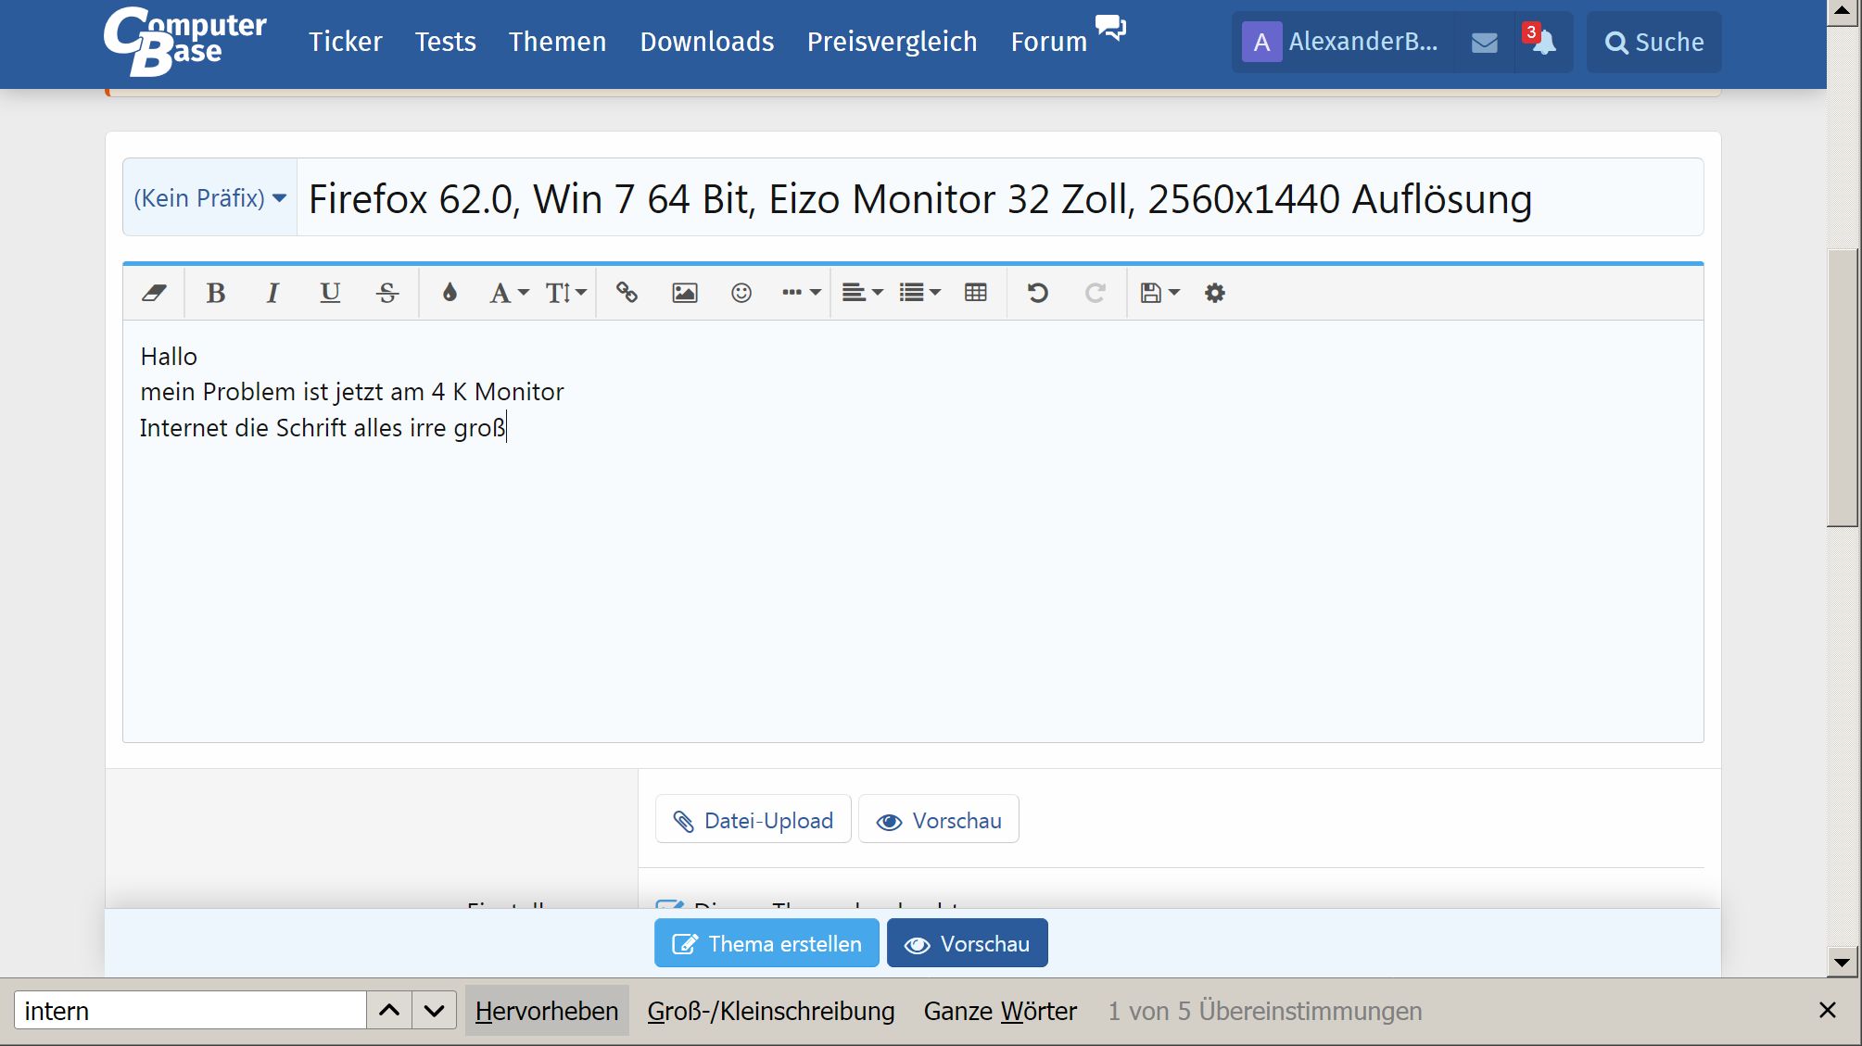The image size is (1862, 1046).
Task: Toggle italic text formatting
Action: pyautogui.click(x=272, y=294)
